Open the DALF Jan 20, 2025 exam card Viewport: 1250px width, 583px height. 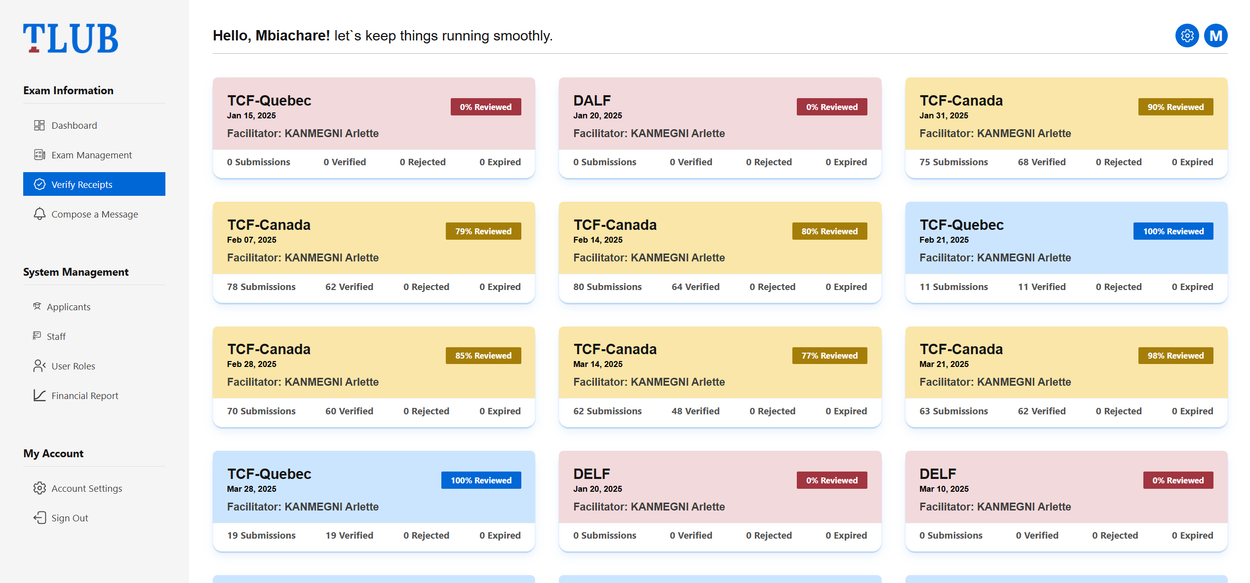coord(720,128)
